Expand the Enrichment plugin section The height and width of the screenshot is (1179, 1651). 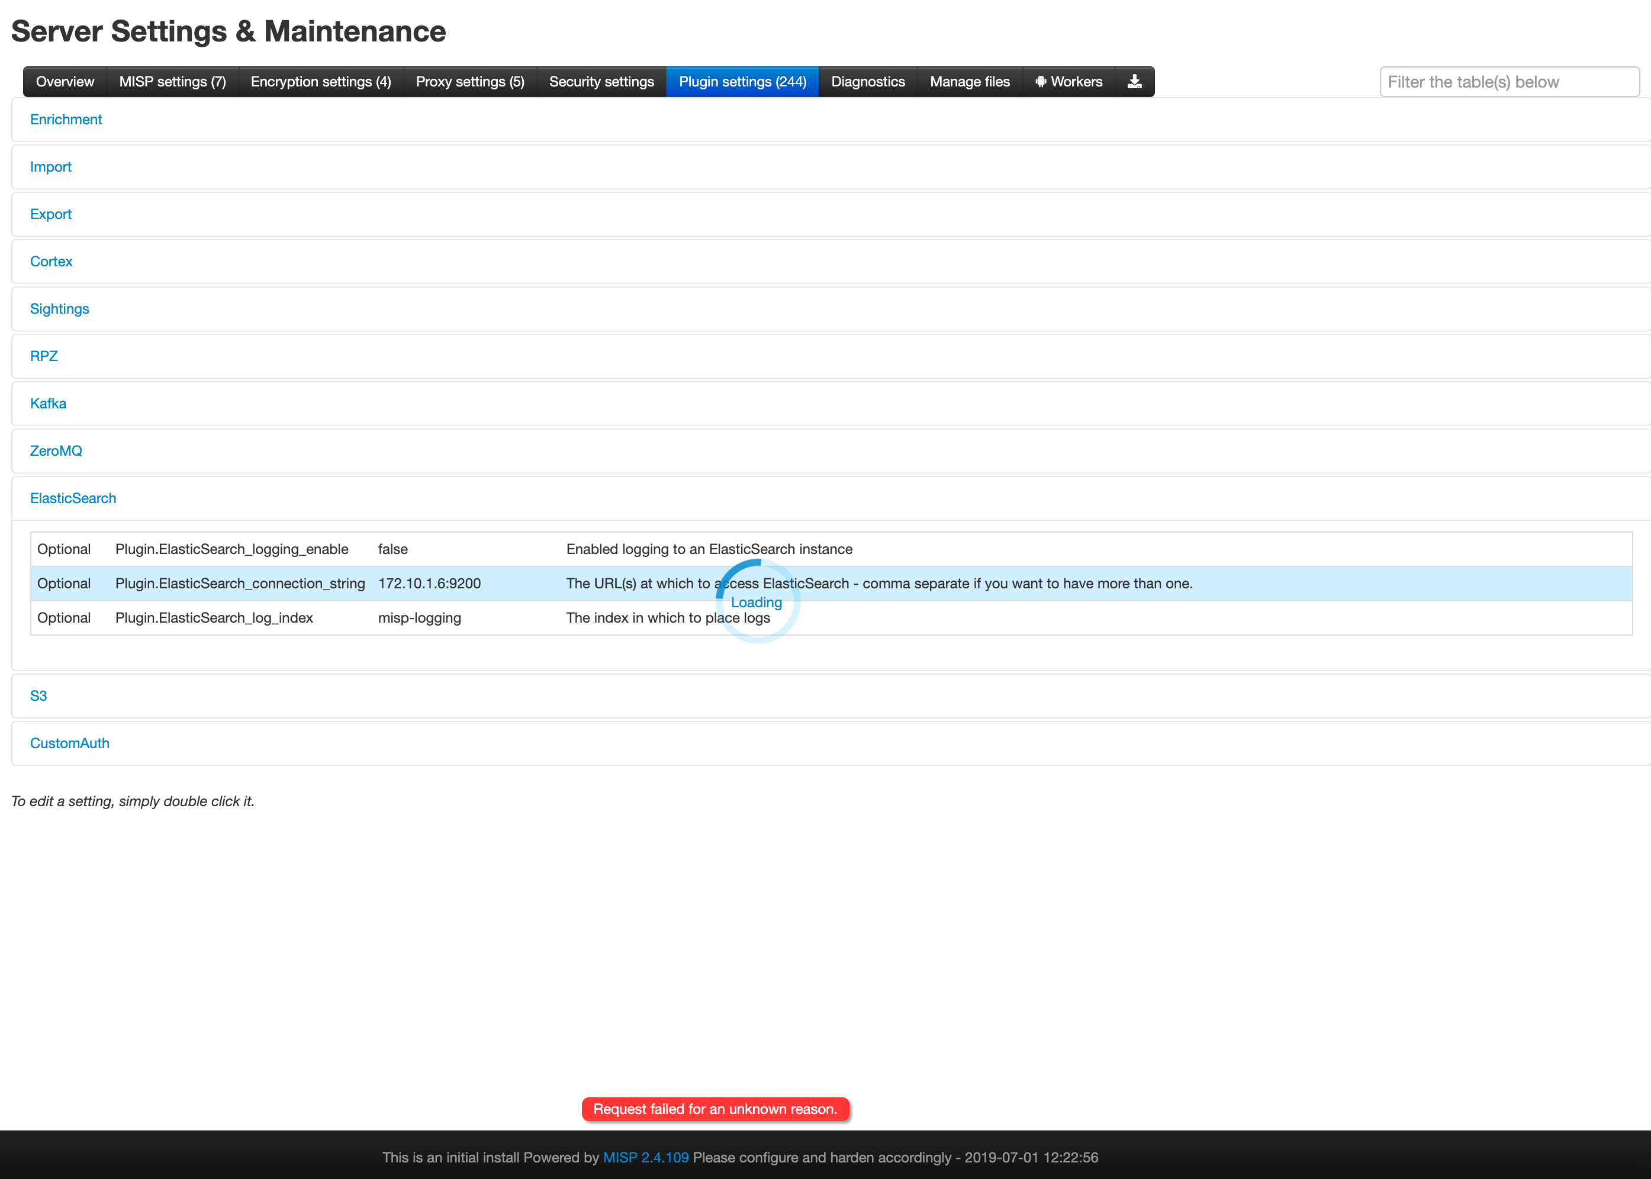pyautogui.click(x=65, y=119)
